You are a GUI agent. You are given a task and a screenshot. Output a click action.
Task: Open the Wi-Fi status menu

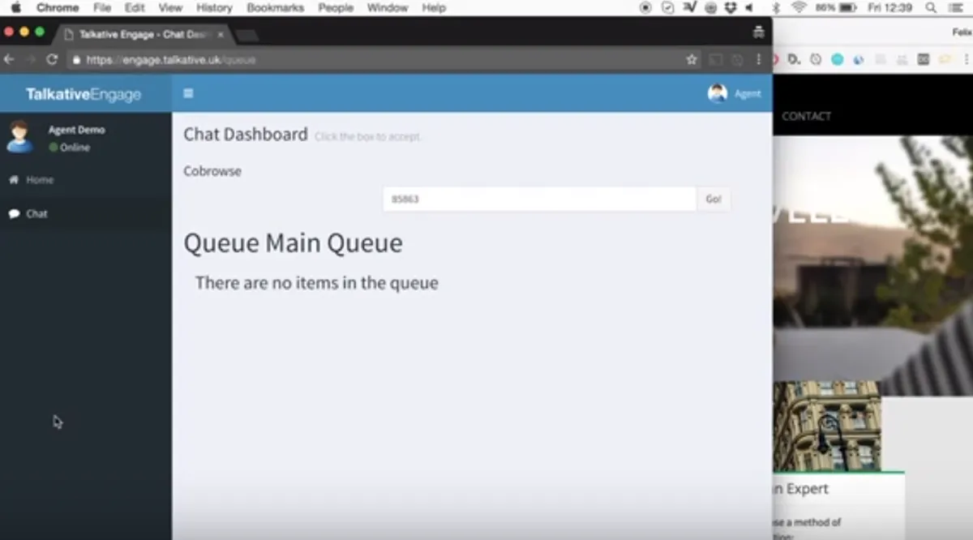[799, 7]
